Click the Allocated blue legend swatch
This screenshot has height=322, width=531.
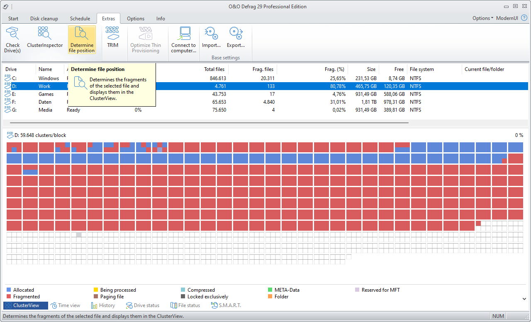(9, 290)
